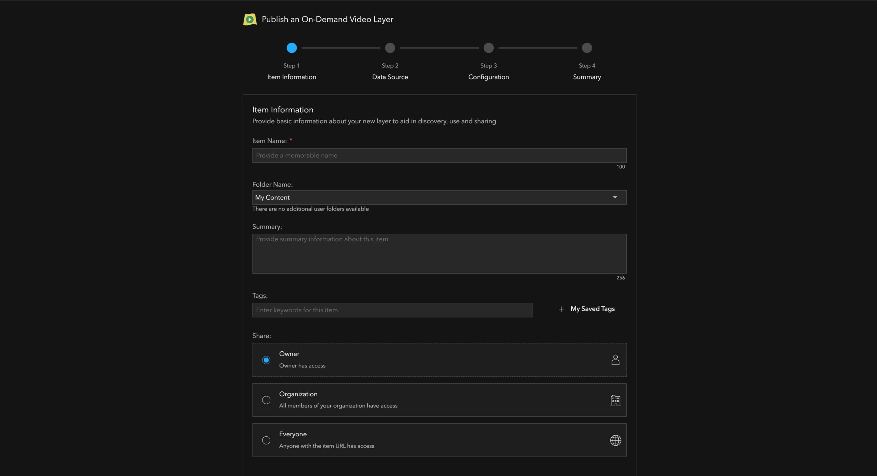Viewport: 877px width, 476px height.
Task: Jump to the Configuration step label
Action: pyautogui.click(x=489, y=77)
